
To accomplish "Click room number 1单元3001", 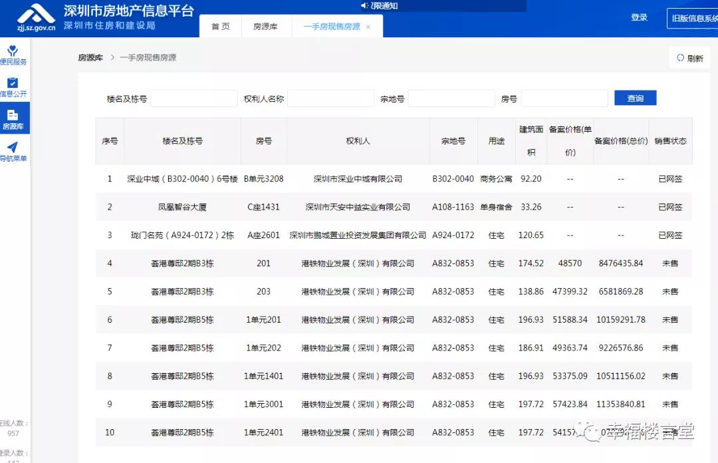I will pyautogui.click(x=263, y=404).
